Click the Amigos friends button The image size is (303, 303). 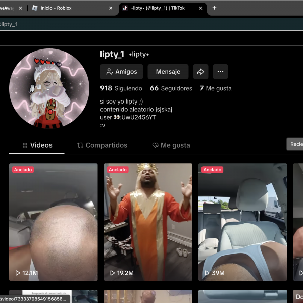(x=121, y=72)
